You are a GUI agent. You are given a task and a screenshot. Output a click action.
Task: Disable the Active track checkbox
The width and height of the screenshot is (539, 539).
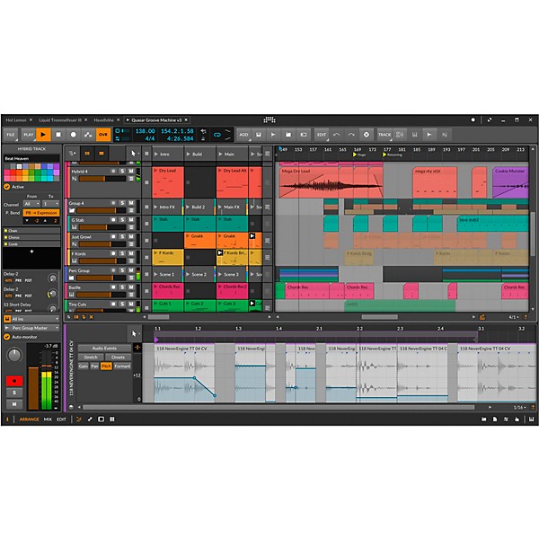tap(7, 187)
